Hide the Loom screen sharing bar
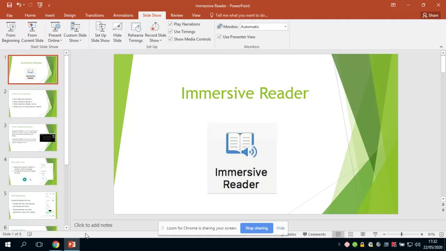The image size is (446, 251). click(x=280, y=228)
